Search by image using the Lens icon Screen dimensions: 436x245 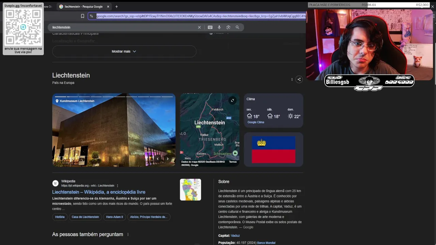click(228, 27)
